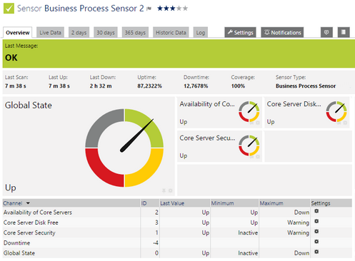Screen dimensions: 355x261
Task: Click the Downtime channel ID value -4
Action: (156, 243)
